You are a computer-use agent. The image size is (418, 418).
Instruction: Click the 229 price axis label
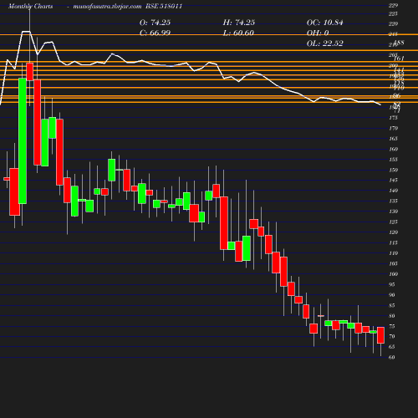[x=394, y=5]
